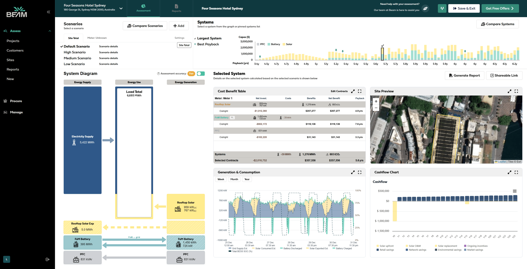Screen dimensions: 527x269
Task: Select the Best Payback pinned system
Action: [208, 44]
